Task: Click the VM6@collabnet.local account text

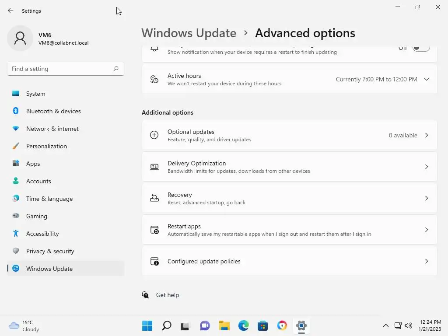Action: [63, 43]
